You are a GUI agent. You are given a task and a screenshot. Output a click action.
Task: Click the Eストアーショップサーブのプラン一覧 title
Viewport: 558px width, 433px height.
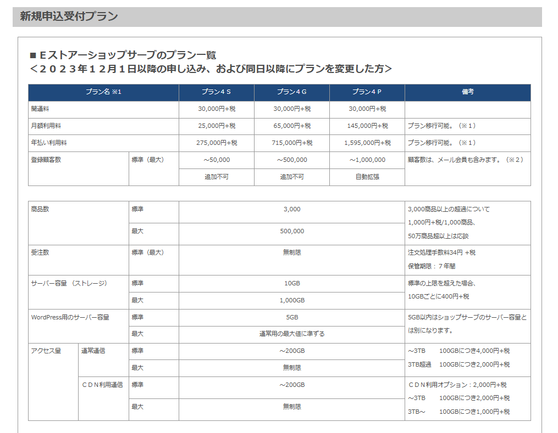coord(124,55)
